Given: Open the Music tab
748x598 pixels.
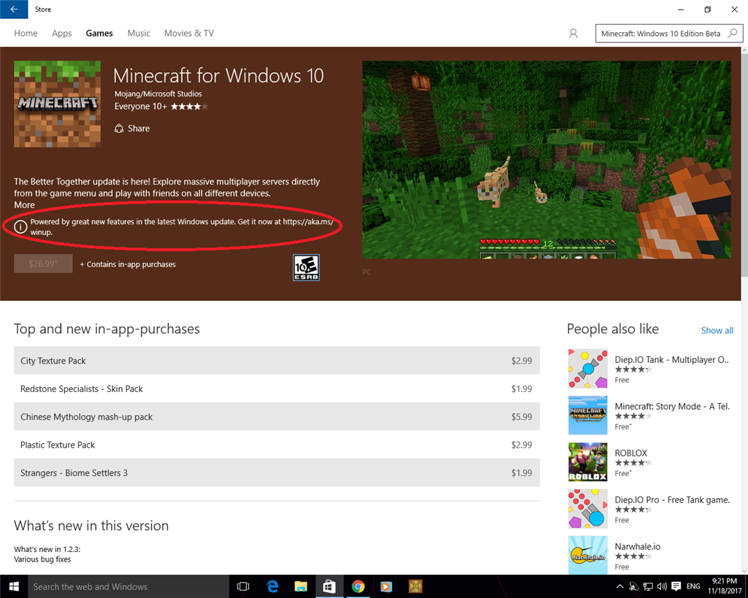Looking at the screenshot, I should click(139, 34).
